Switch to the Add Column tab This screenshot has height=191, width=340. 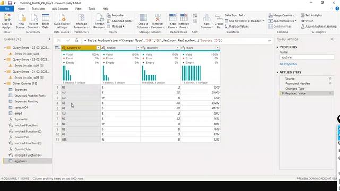(x=60, y=8)
